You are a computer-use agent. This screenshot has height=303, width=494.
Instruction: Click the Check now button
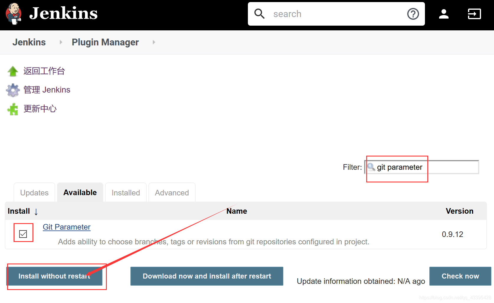click(460, 276)
